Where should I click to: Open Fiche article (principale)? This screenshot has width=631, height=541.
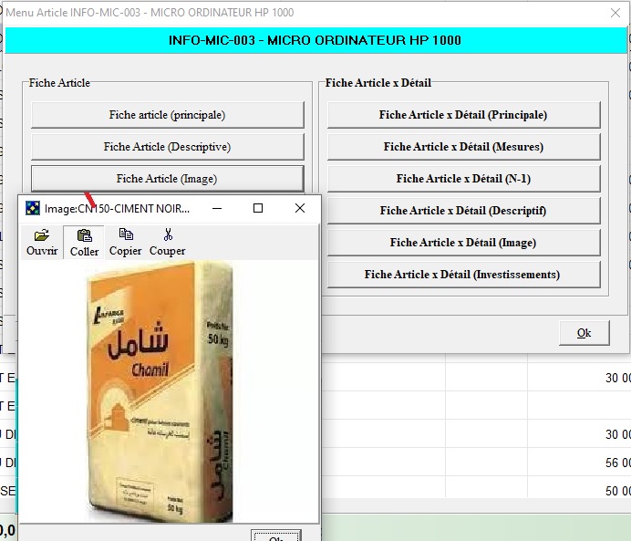167,115
